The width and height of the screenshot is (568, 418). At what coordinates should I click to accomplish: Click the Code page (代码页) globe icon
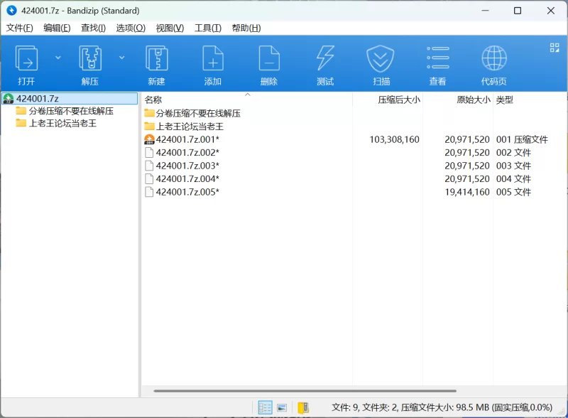493,58
